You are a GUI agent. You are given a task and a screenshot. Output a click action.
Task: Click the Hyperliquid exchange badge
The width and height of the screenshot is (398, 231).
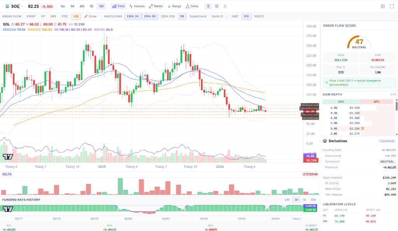pyautogui.click(x=387, y=141)
